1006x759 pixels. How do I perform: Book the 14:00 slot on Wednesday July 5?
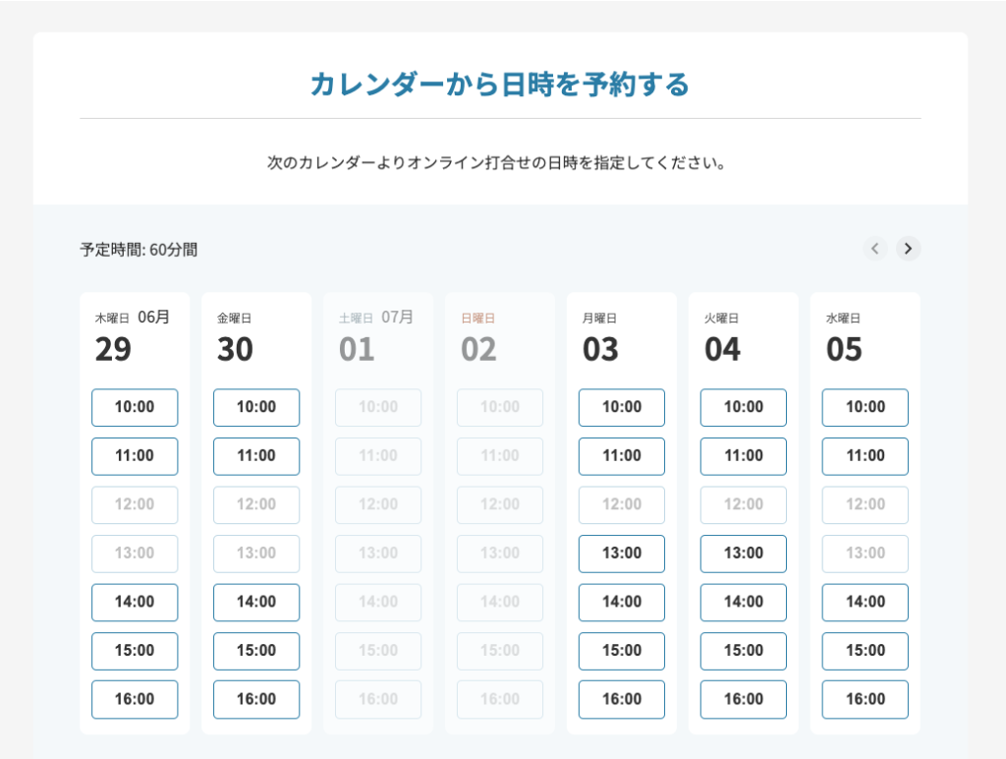pyautogui.click(x=866, y=602)
